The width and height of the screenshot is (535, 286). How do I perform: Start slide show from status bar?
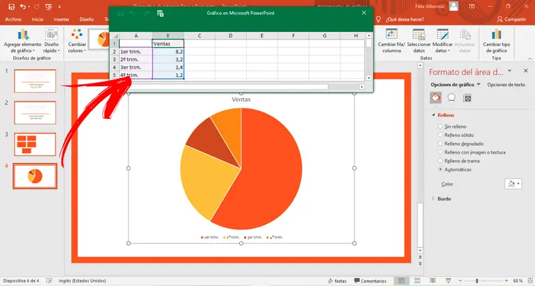448,281
